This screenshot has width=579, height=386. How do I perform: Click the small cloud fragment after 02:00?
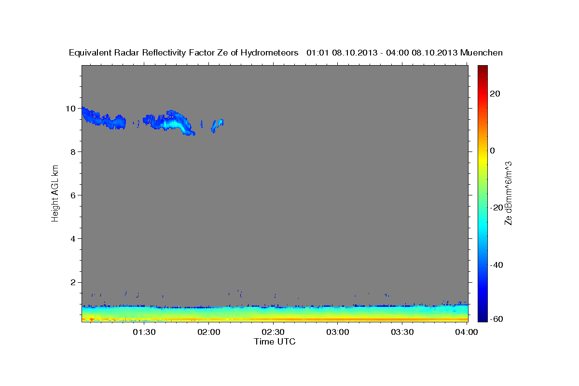pos(218,125)
